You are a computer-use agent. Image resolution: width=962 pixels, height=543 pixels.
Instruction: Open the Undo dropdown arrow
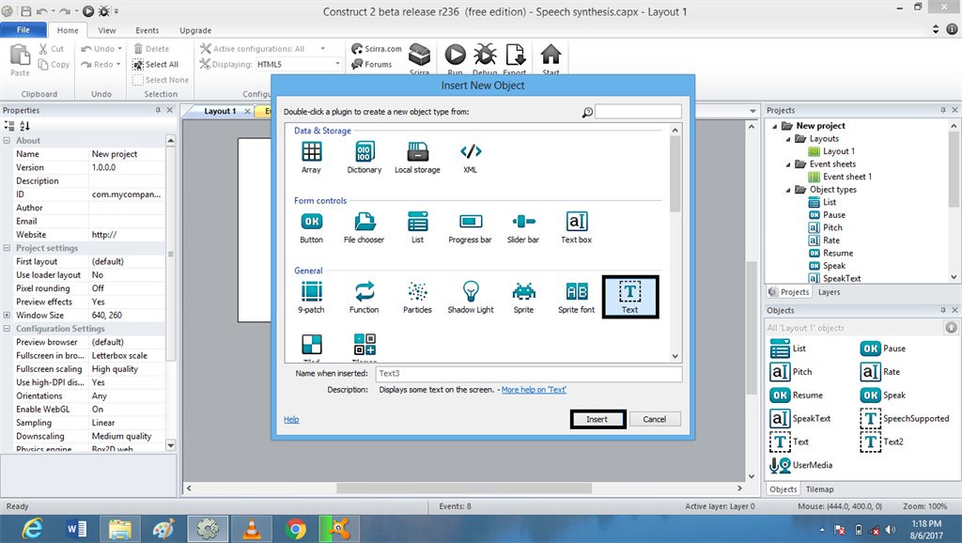pyautogui.click(x=119, y=49)
